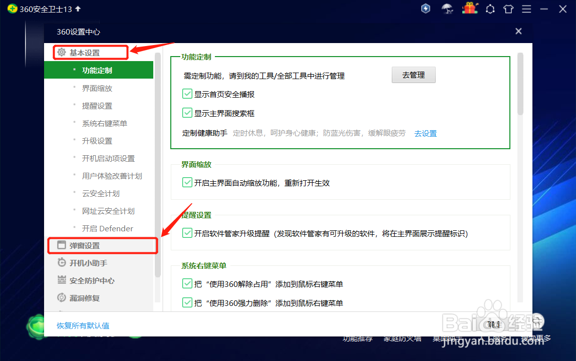Open the skin shirt icon

pos(508,9)
